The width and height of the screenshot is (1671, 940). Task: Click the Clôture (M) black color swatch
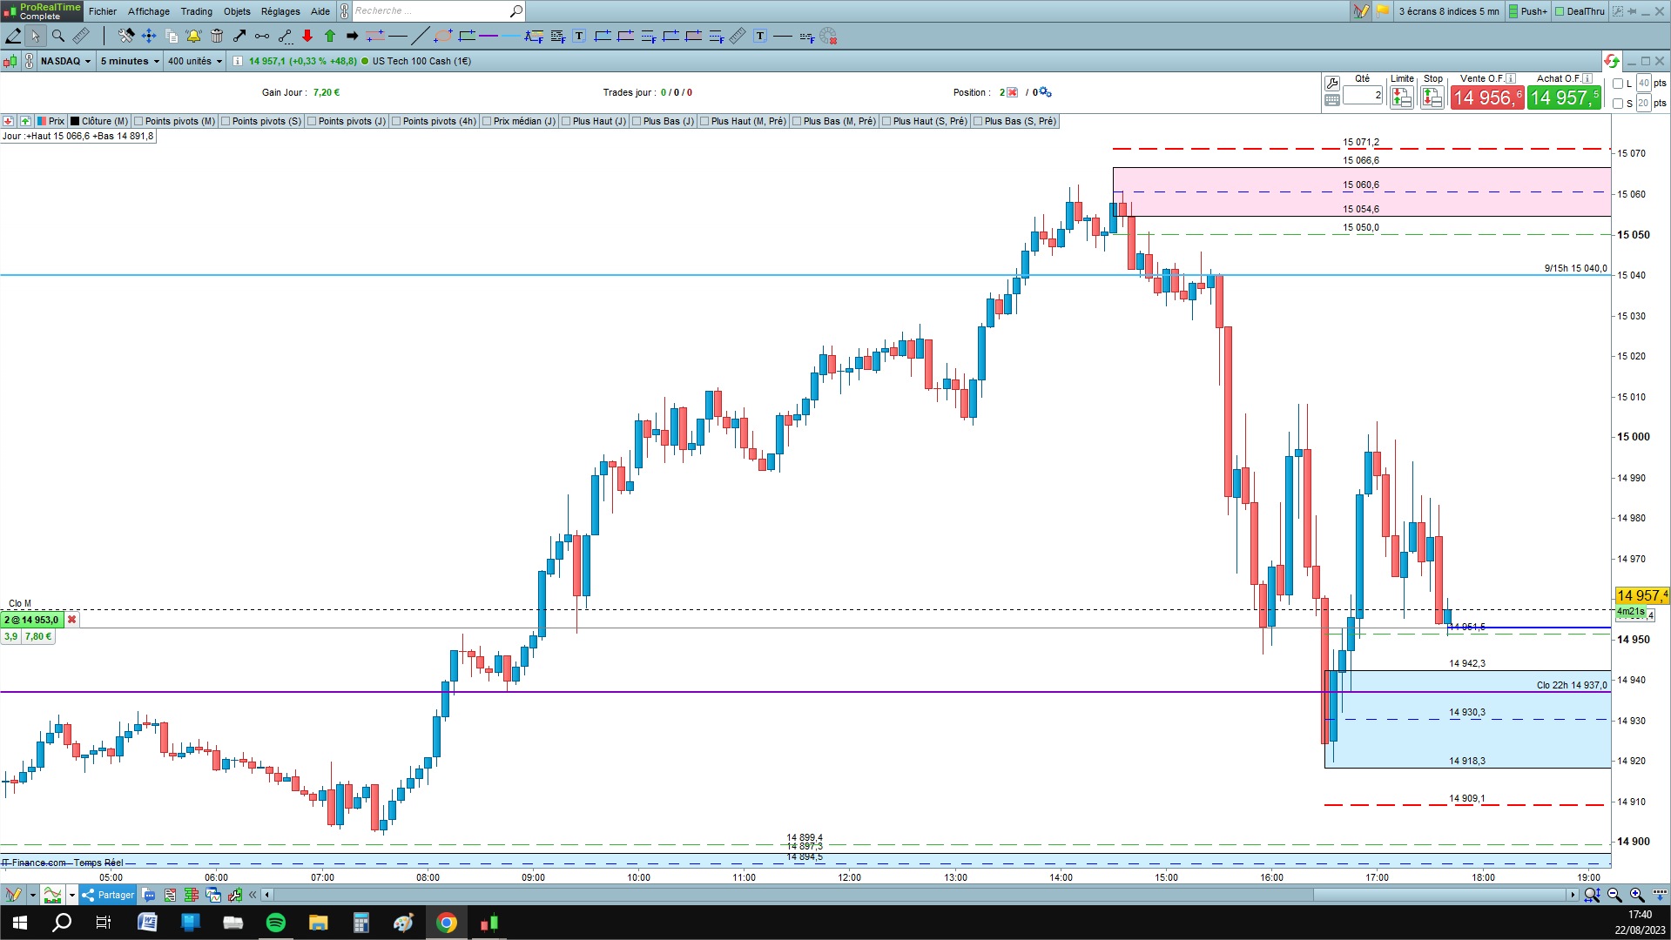[x=75, y=121]
